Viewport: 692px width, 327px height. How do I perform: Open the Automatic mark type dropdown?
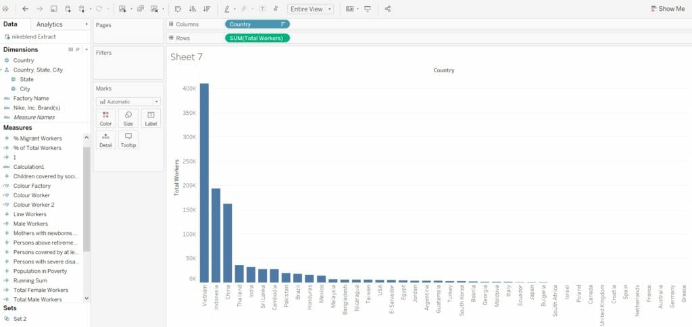128,101
